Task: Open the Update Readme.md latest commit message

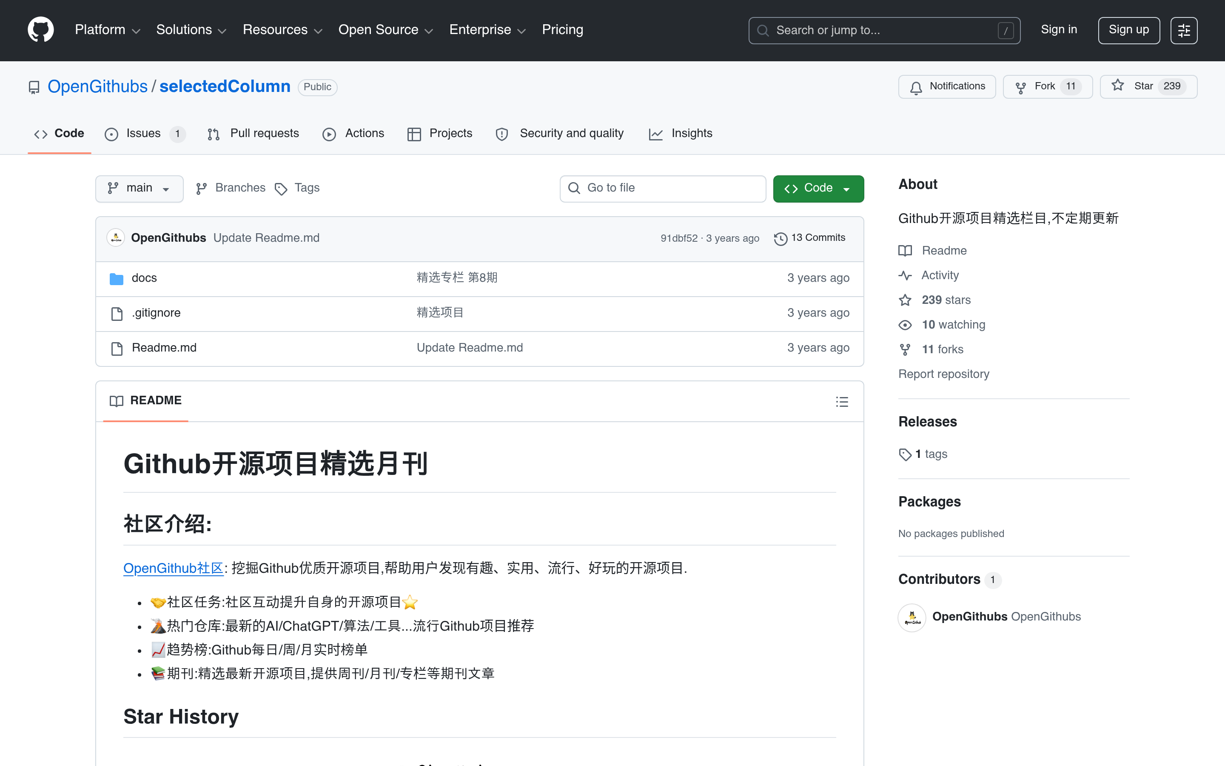Action: (x=266, y=238)
